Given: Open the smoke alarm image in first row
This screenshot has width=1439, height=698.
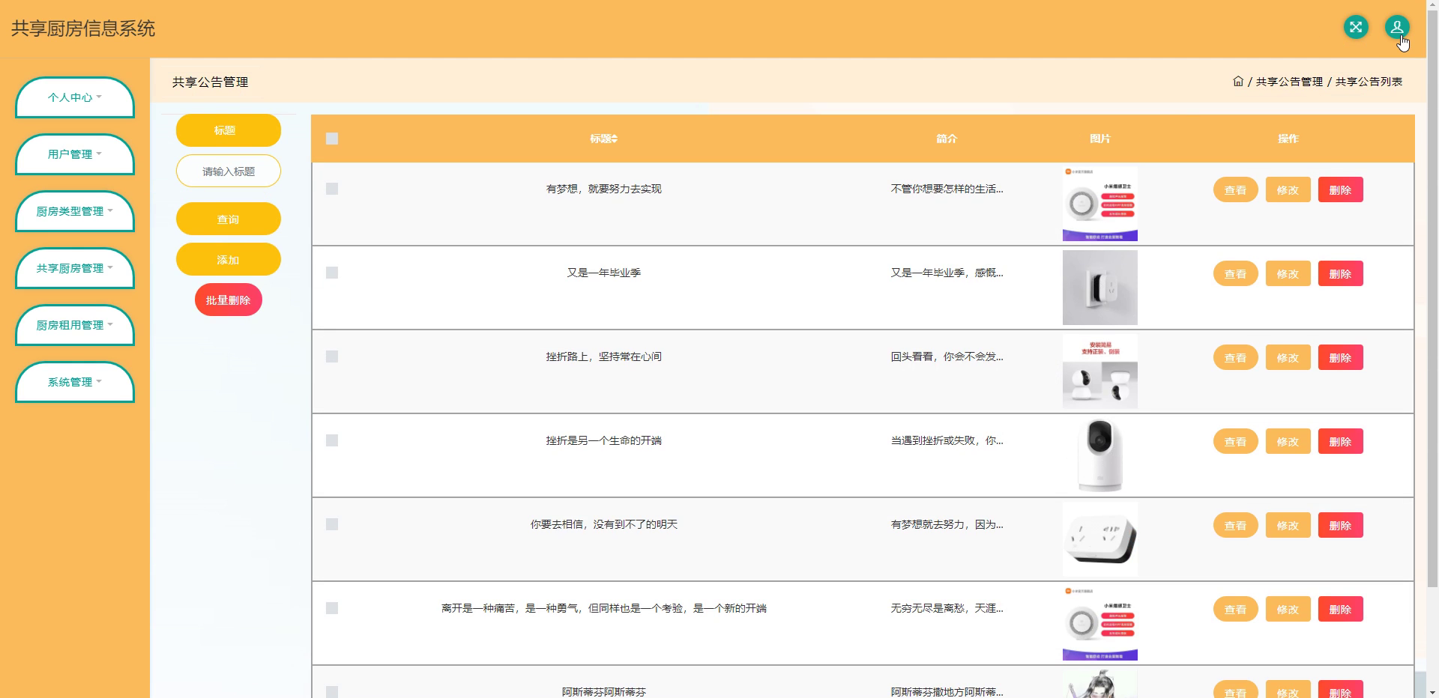Looking at the screenshot, I should click(1099, 204).
